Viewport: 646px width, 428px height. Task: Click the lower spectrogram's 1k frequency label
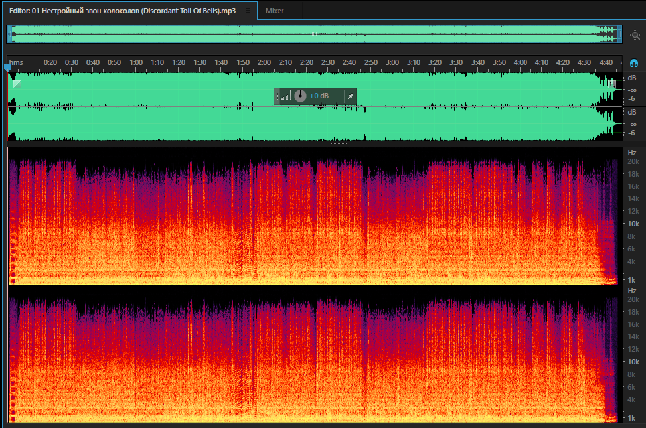point(631,418)
